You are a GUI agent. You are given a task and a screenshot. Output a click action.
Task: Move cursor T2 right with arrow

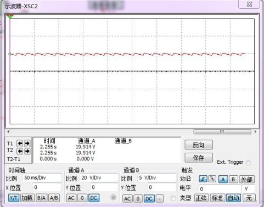click(27, 151)
